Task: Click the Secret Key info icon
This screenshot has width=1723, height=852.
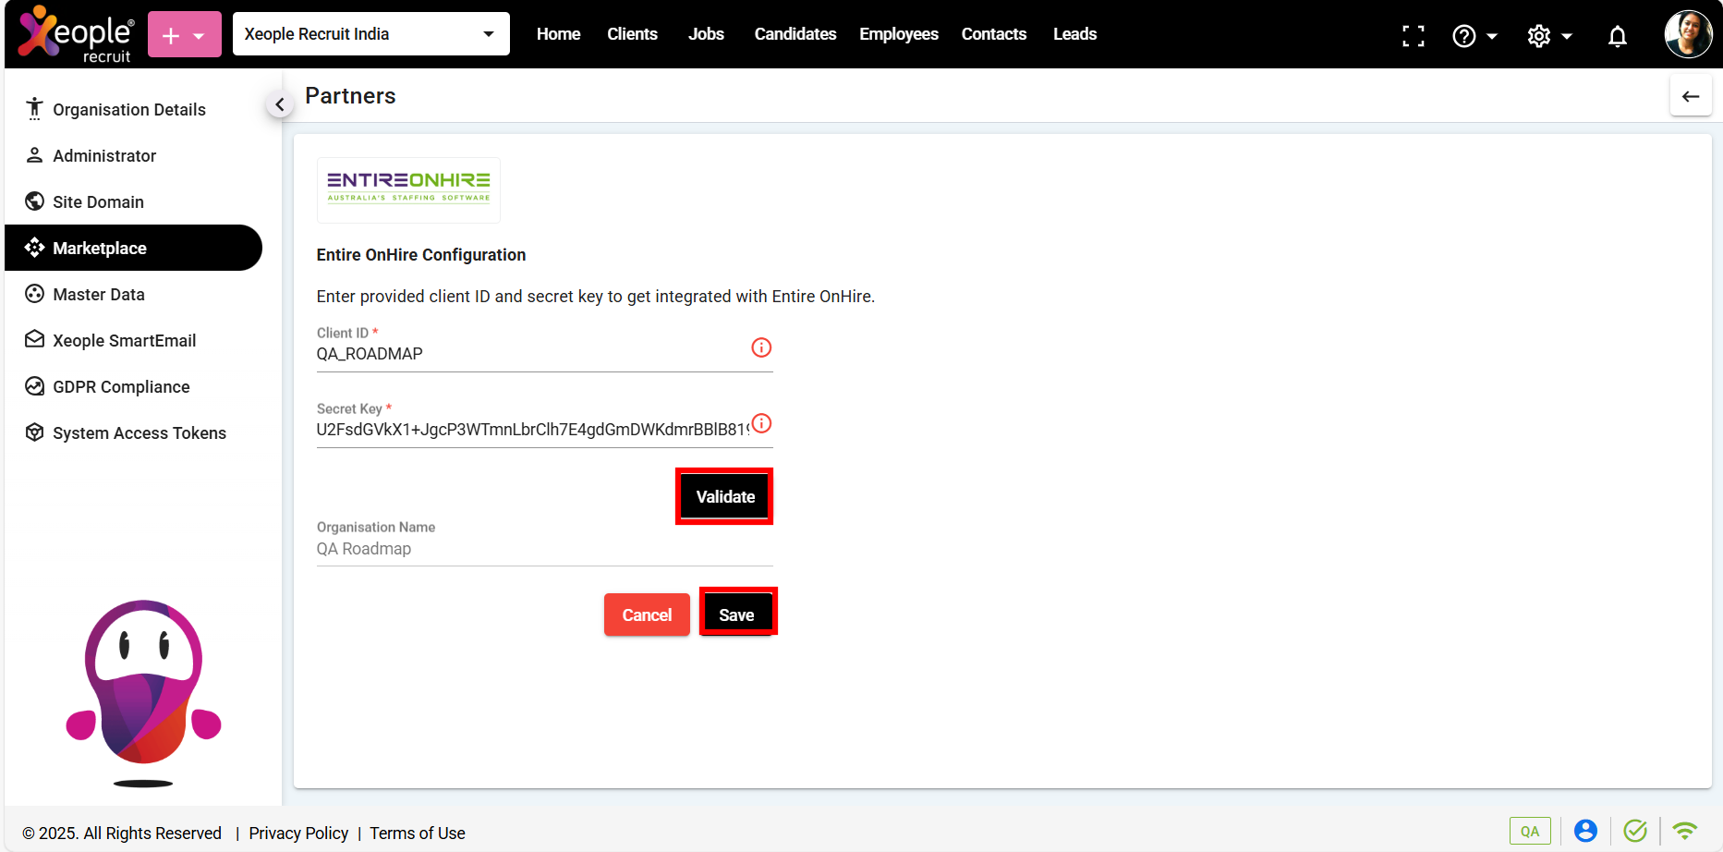Action: 761,423
